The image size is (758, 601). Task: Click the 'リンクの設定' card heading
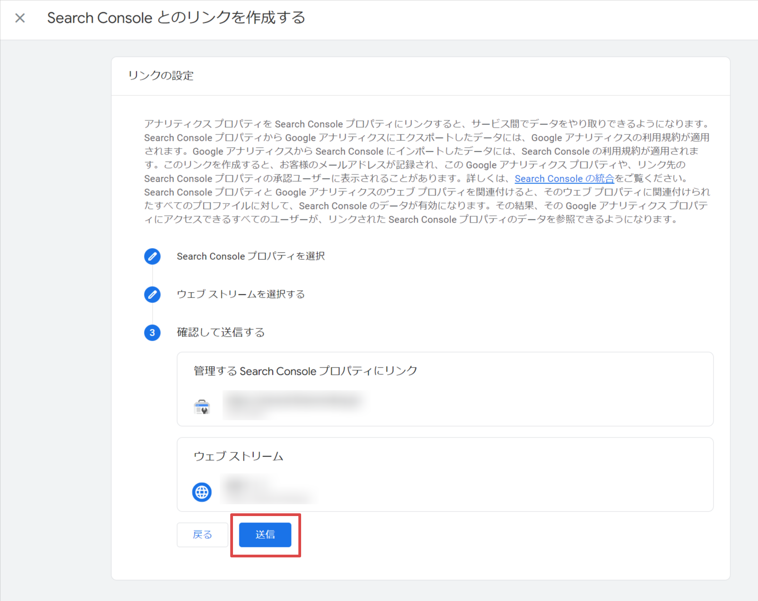click(x=161, y=75)
